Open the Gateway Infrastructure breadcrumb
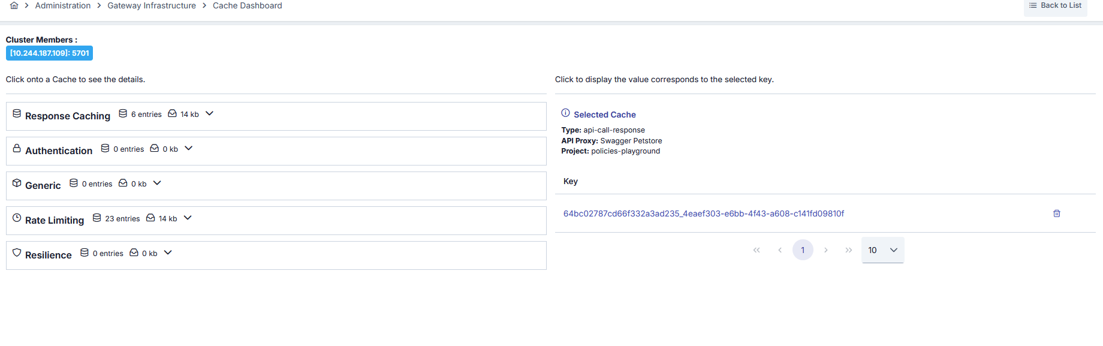Image resolution: width=1103 pixels, height=346 pixels. coord(152,5)
